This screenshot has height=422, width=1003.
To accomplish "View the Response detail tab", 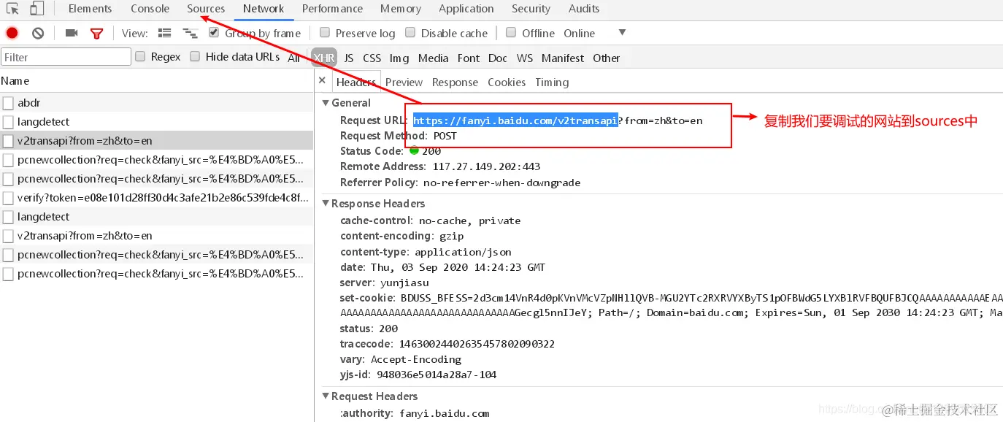I will click(x=455, y=83).
